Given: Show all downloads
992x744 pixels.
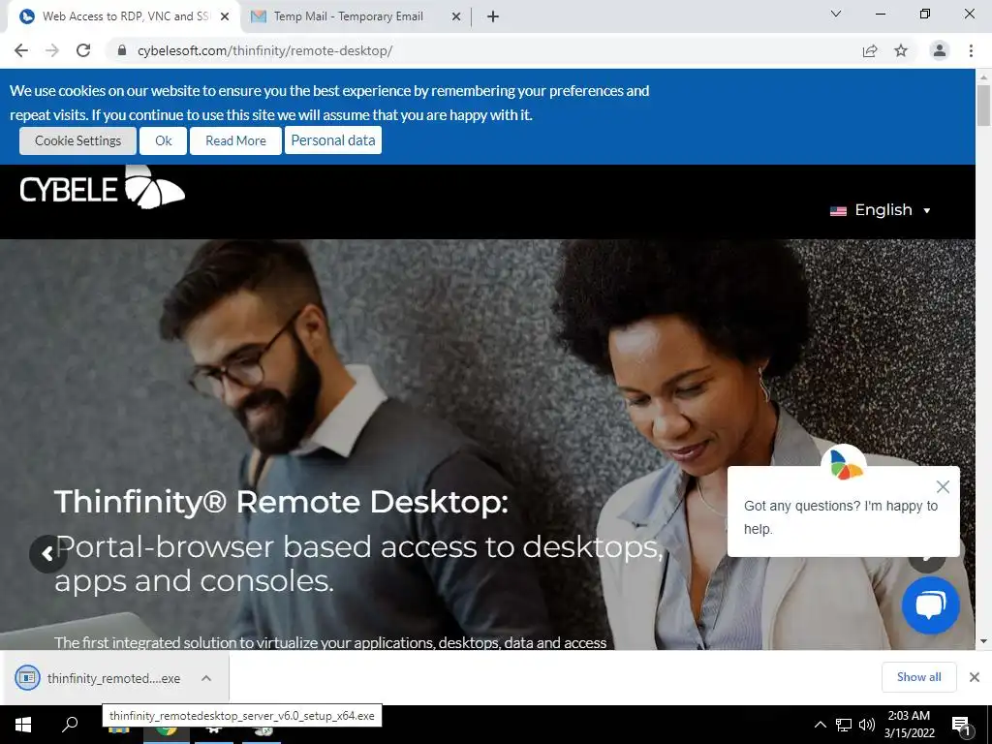Looking at the screenshot, I should coord(918,677).
